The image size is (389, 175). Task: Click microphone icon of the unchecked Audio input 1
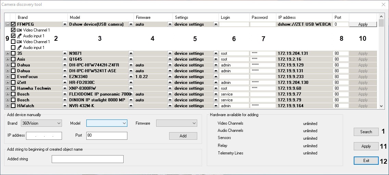coord(19,48)
